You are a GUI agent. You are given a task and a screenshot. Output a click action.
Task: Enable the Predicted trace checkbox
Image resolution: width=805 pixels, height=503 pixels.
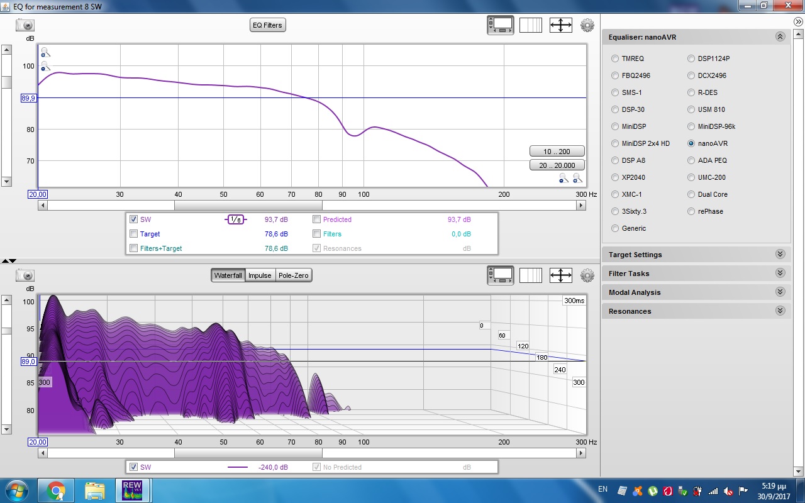click(317, 219)
